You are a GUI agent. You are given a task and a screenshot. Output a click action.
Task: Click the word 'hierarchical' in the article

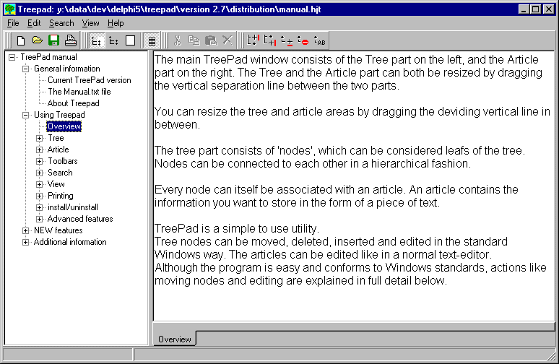(402, 164)
